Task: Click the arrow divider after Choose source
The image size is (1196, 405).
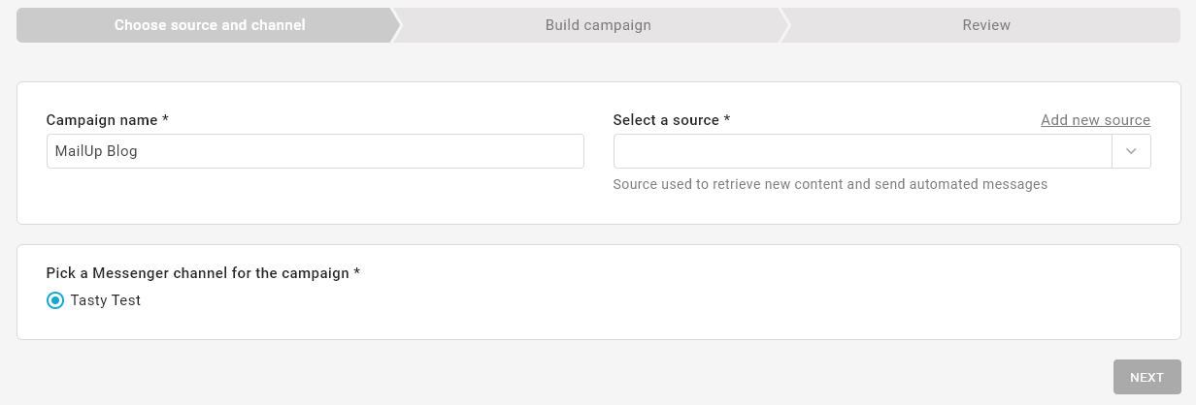Action: tap(396, 25)
